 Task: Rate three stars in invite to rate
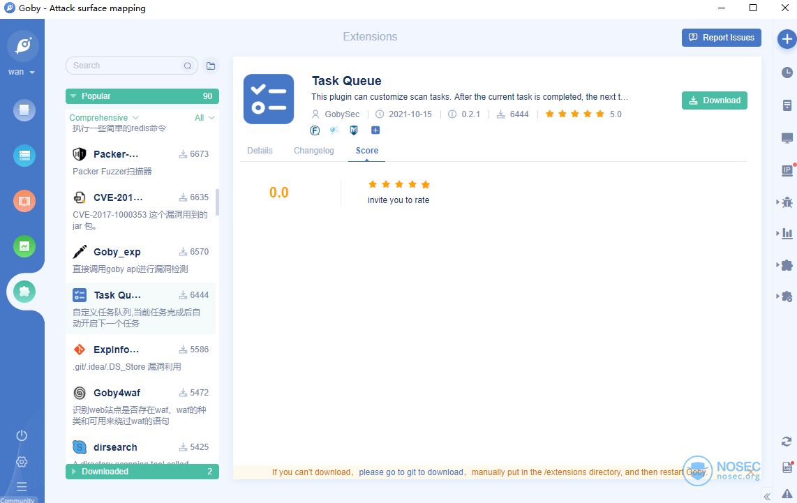399,184
